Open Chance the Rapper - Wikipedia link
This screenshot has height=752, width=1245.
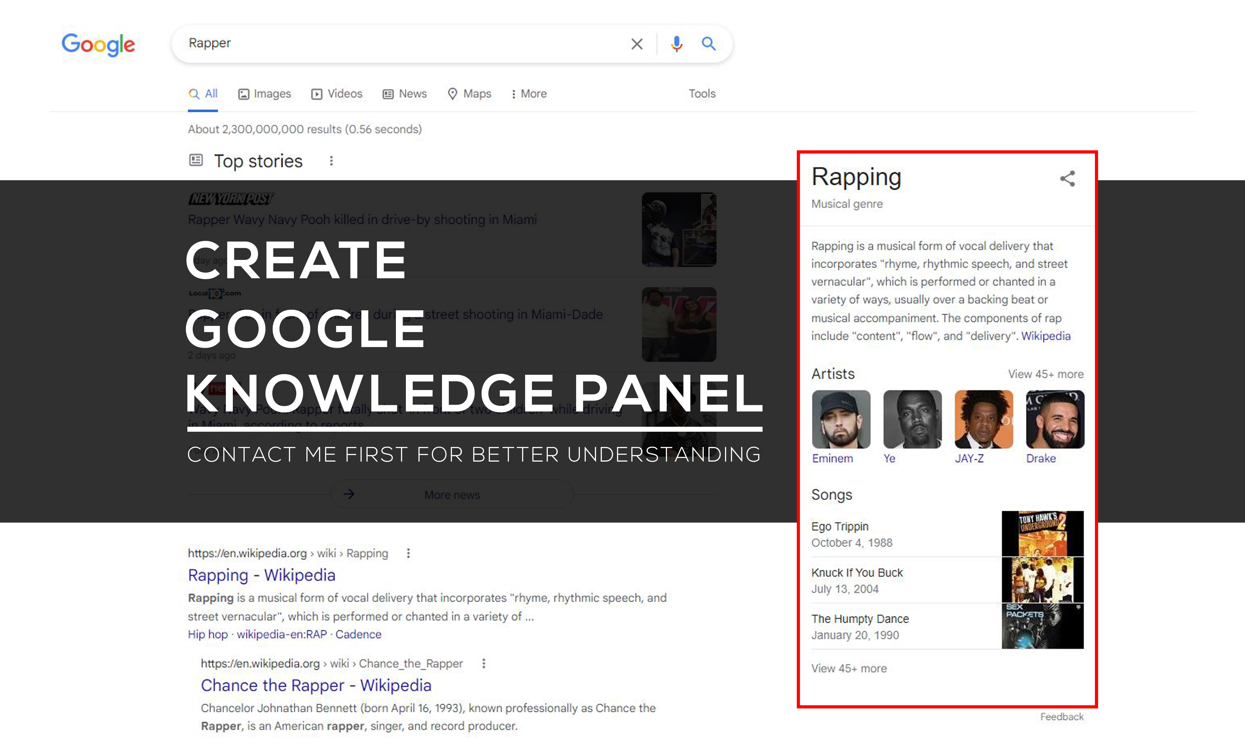pos(316,685)
